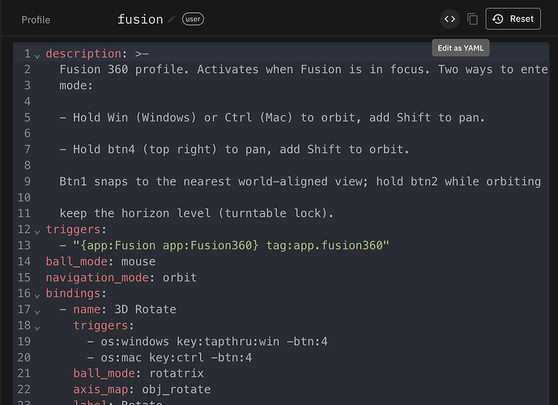Screen dimensions: 558x405
Task: Collapse the bindings block on line 16
Action: pos(37,296)
